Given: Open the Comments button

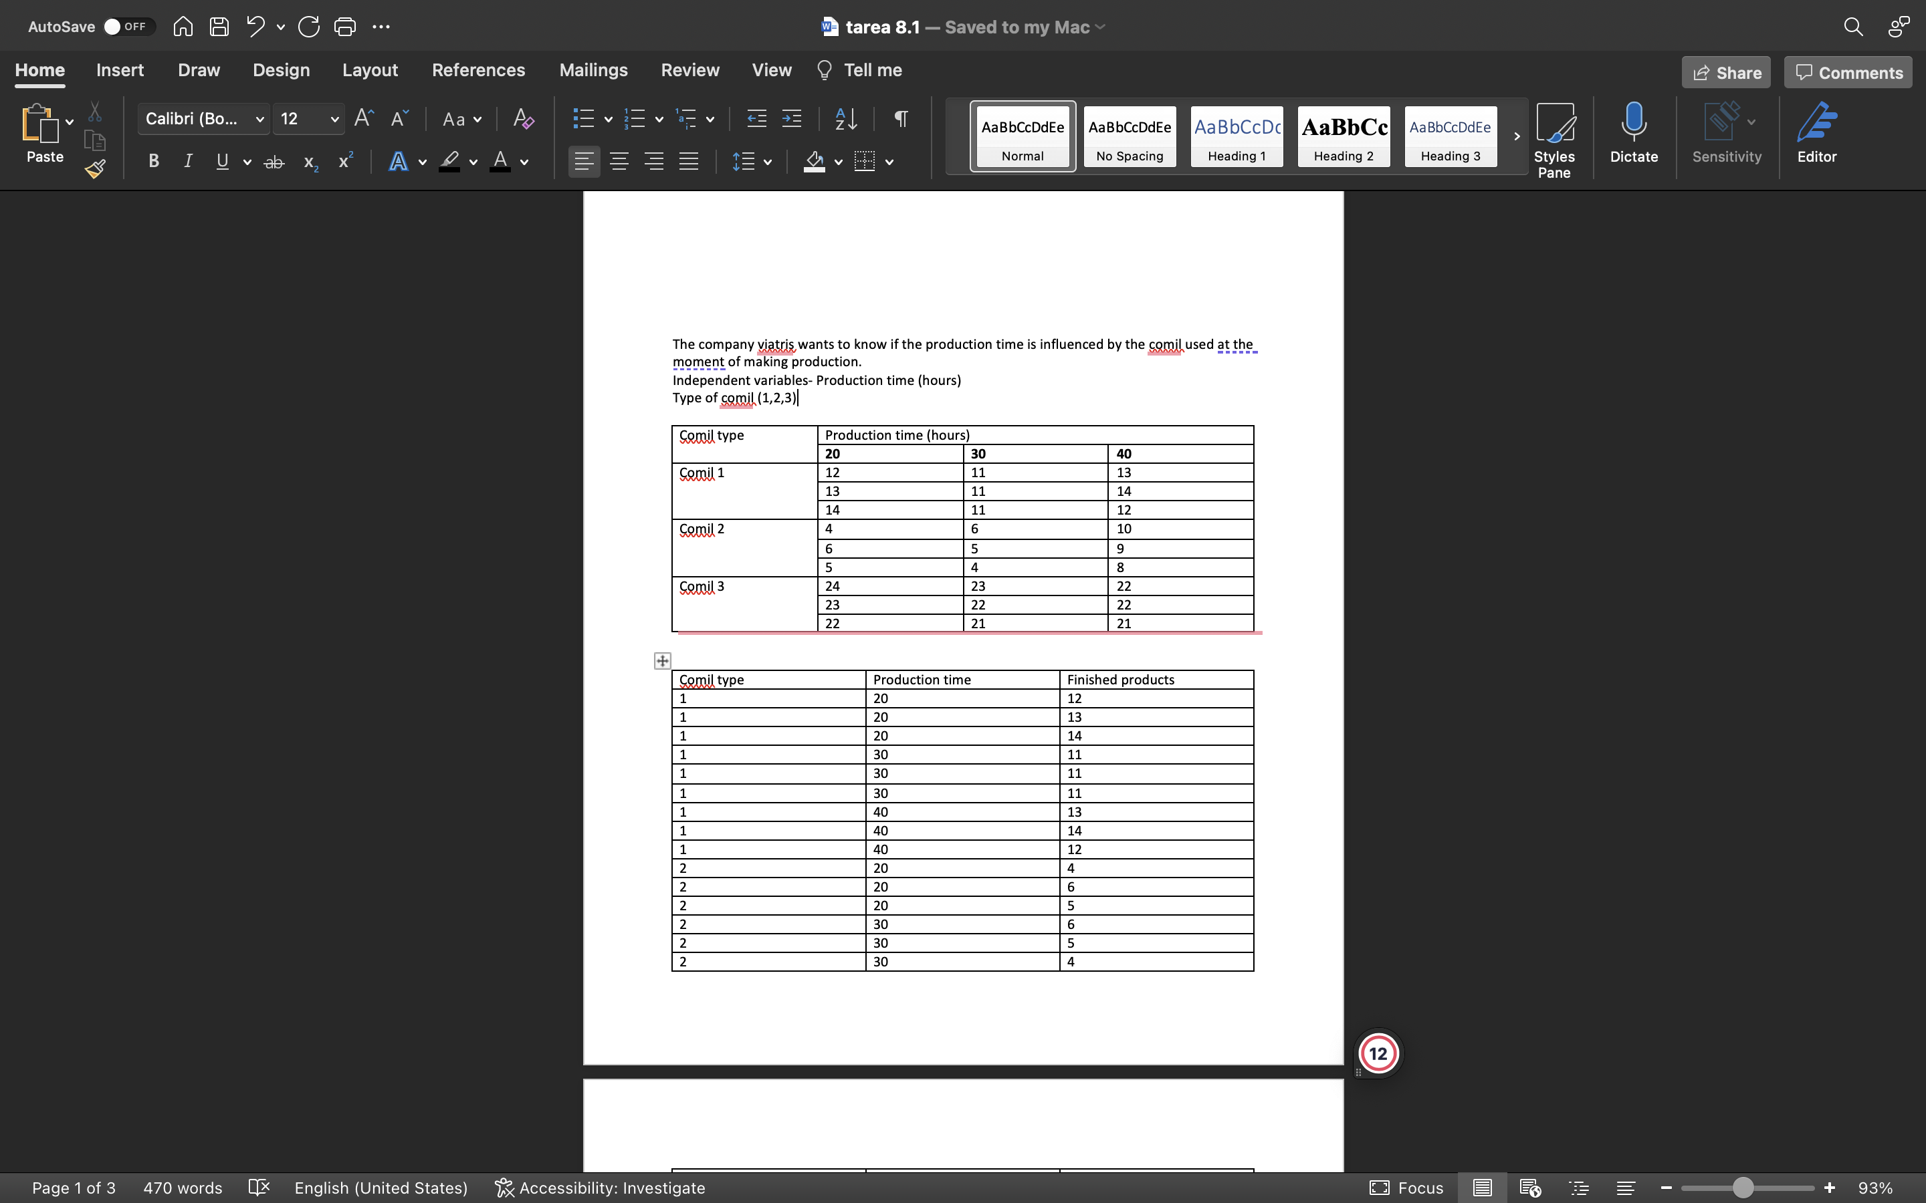Looking at the screenshot, I should 1848,72.
